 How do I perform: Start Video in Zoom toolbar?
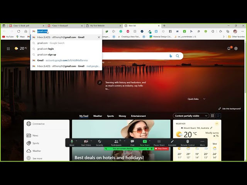[86, 143]
